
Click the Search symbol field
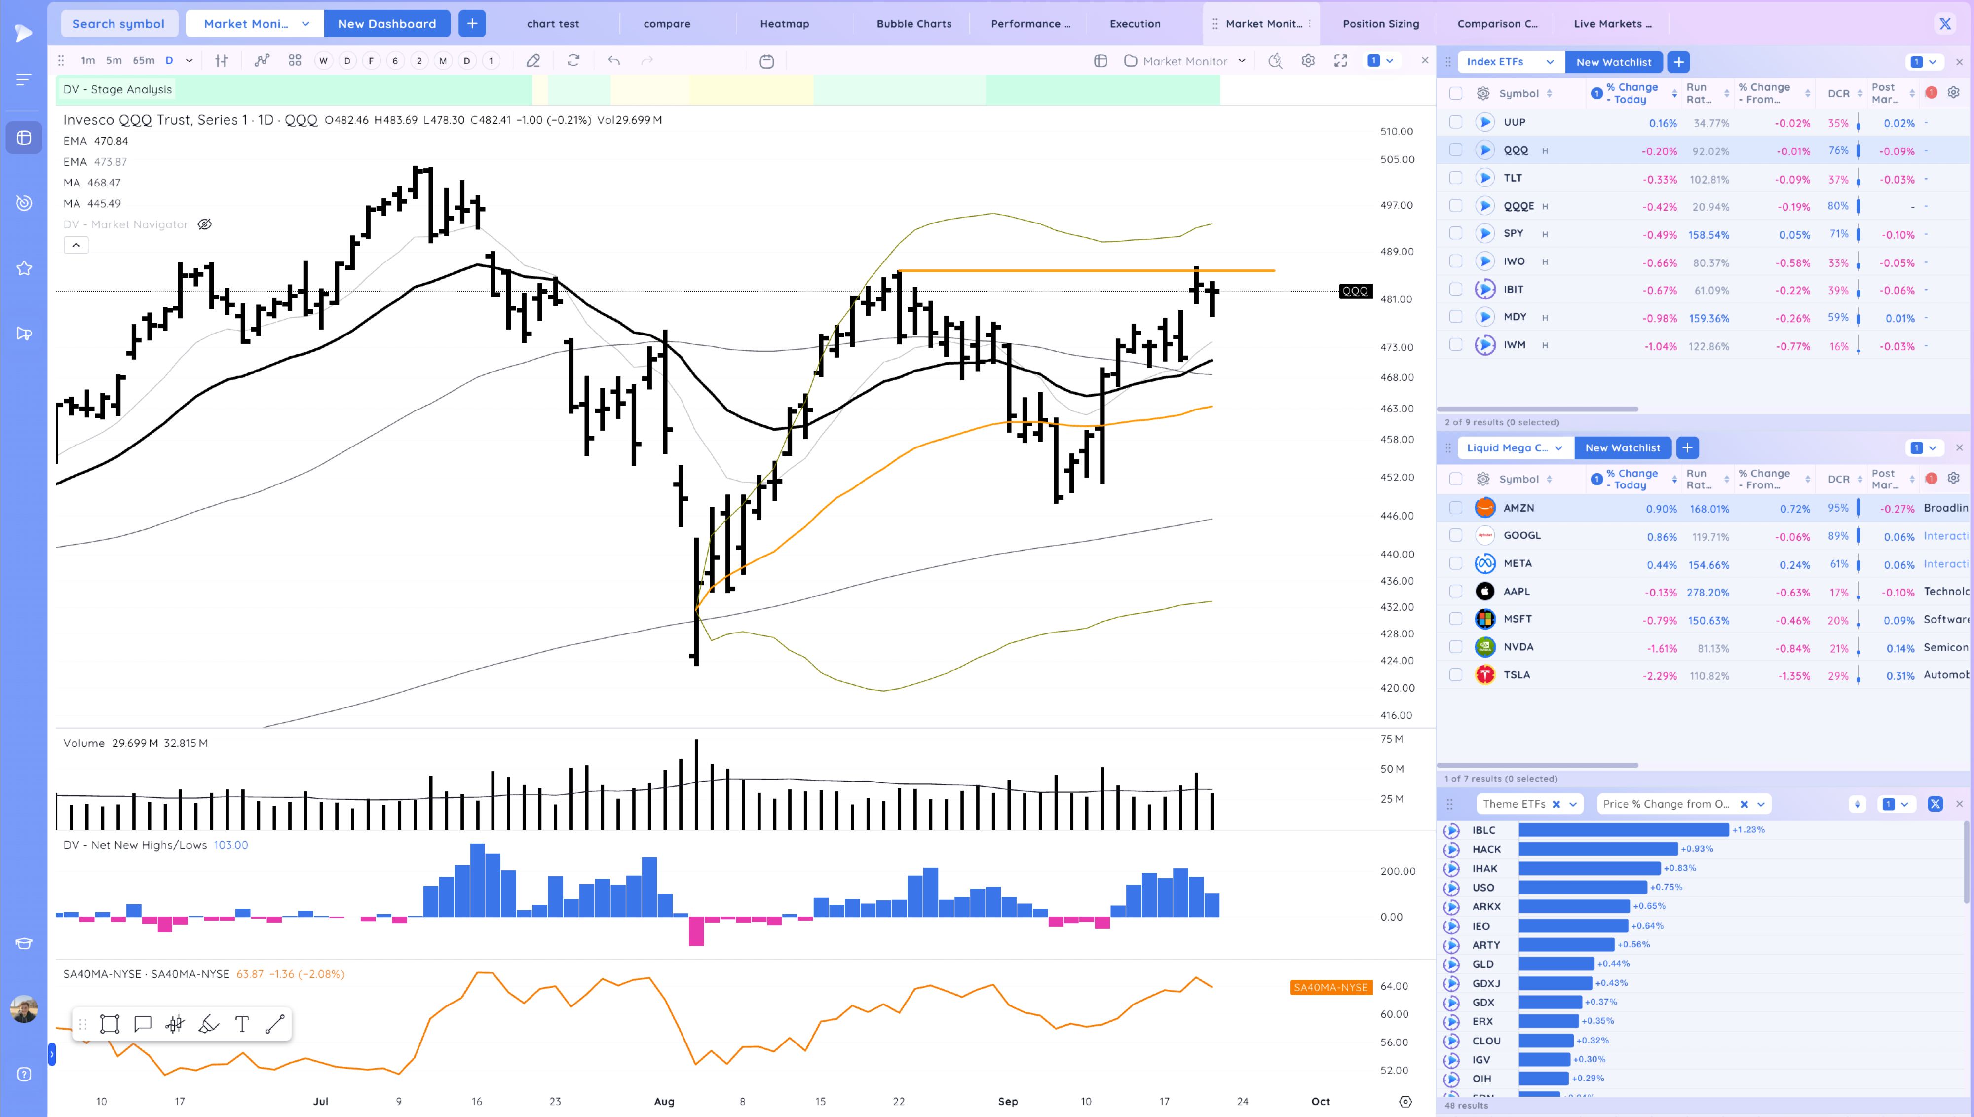pos(118,24)
